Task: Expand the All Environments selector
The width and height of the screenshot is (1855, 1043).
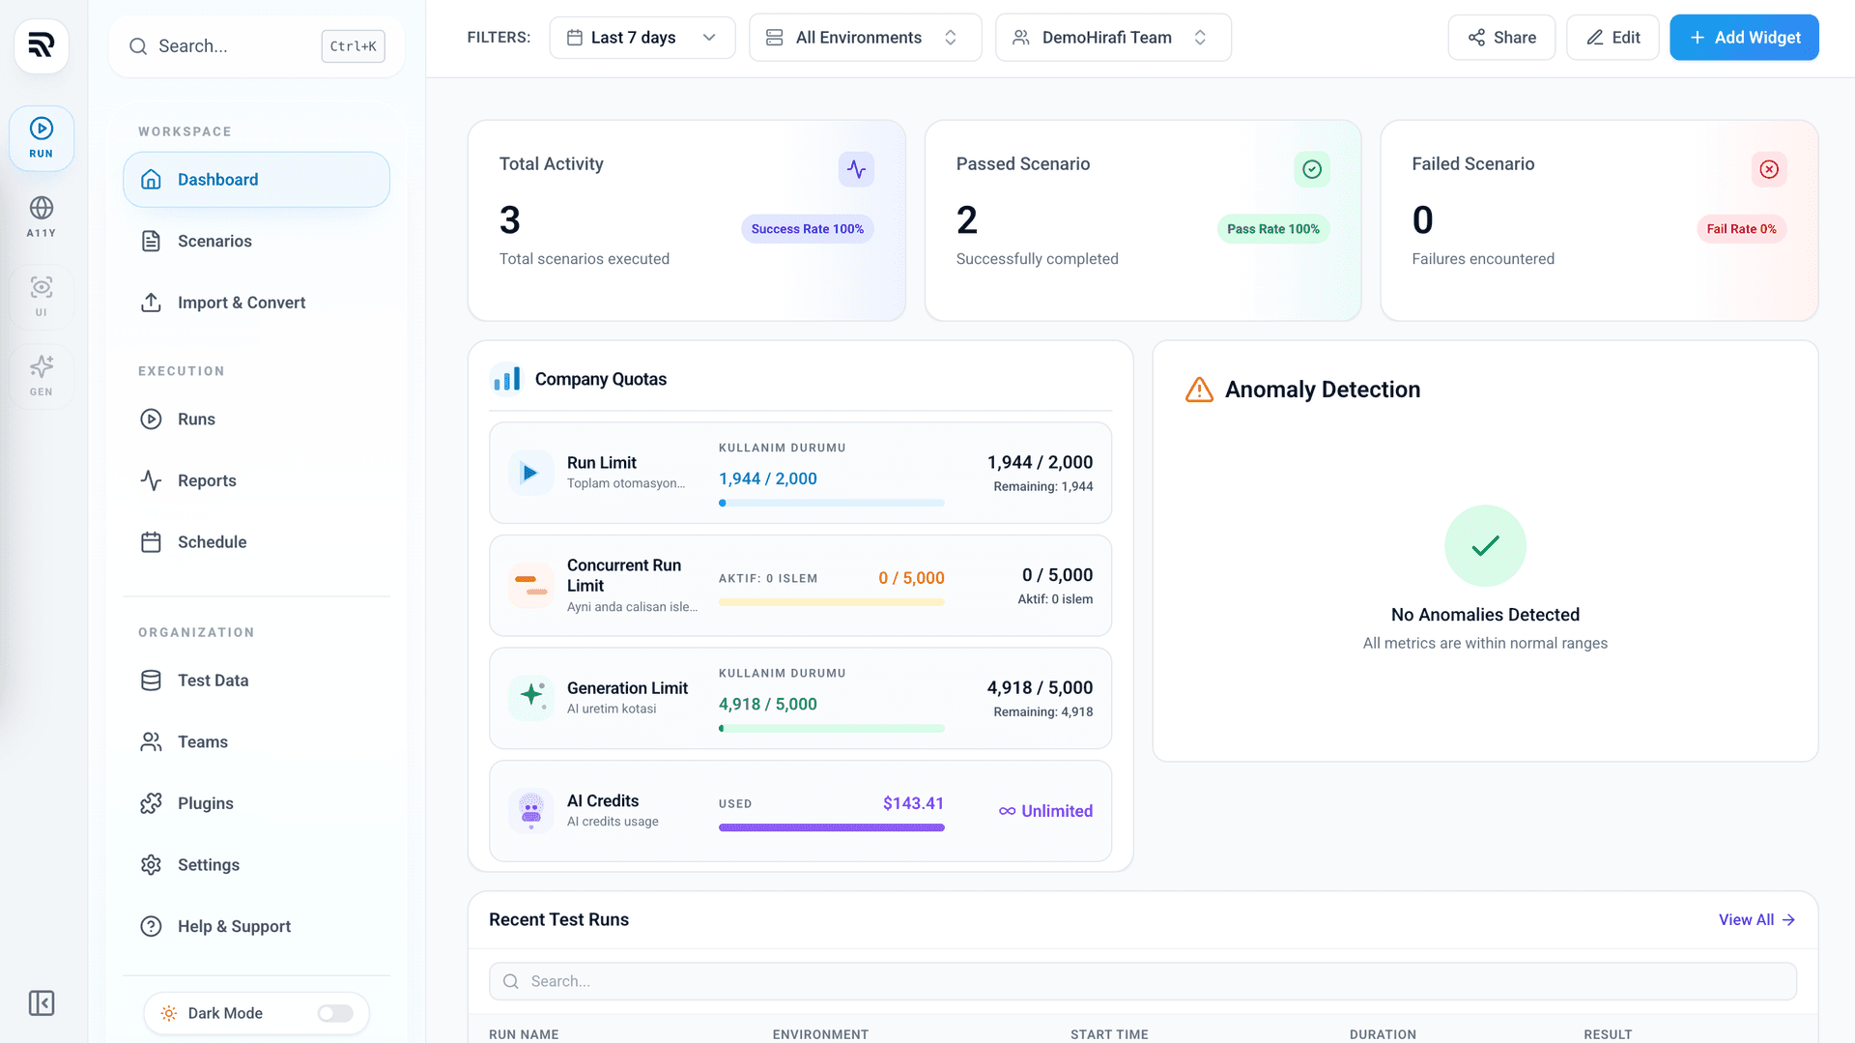Action: [865, 38]
